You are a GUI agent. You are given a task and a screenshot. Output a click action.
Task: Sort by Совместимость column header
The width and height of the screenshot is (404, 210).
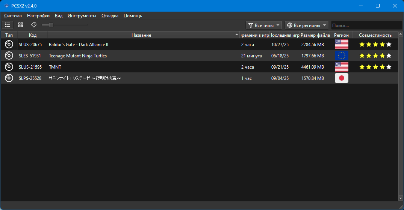coord(375,35)
